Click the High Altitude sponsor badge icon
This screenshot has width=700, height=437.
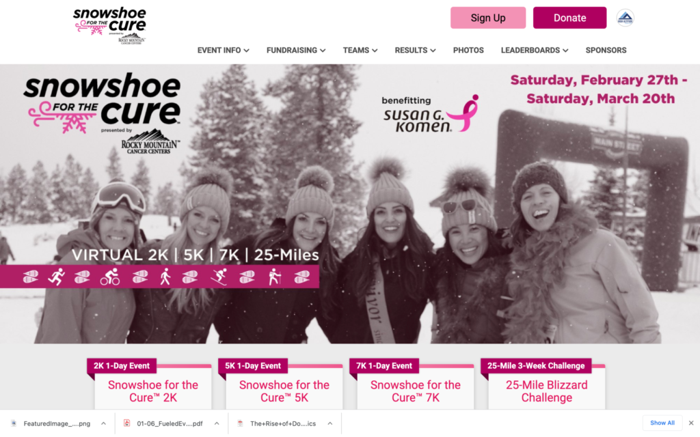point(625,18)
